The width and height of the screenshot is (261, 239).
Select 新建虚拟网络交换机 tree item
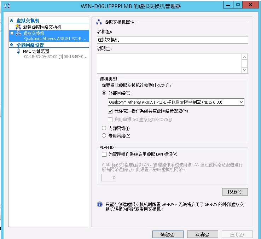[x=42, y=27]
